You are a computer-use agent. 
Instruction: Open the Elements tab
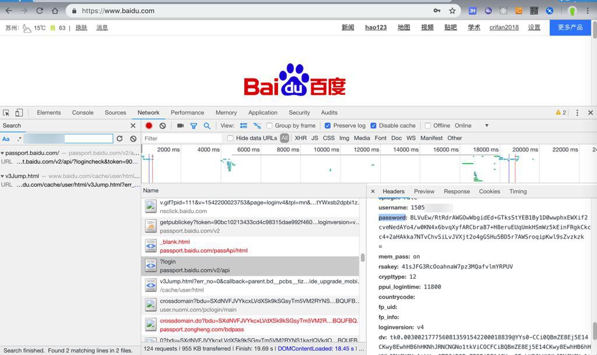(x=49, y=112)
